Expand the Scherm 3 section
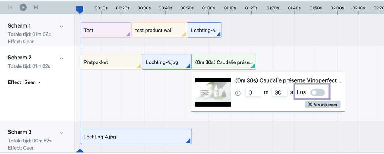The height and width of the screenshot is (154, 384). [x=61, y=133]
